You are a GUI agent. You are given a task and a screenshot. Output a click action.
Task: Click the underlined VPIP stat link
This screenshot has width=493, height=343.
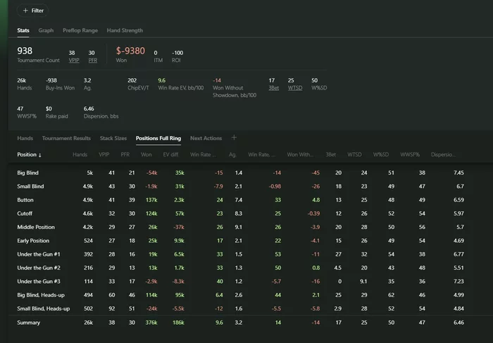click(73, 61)
